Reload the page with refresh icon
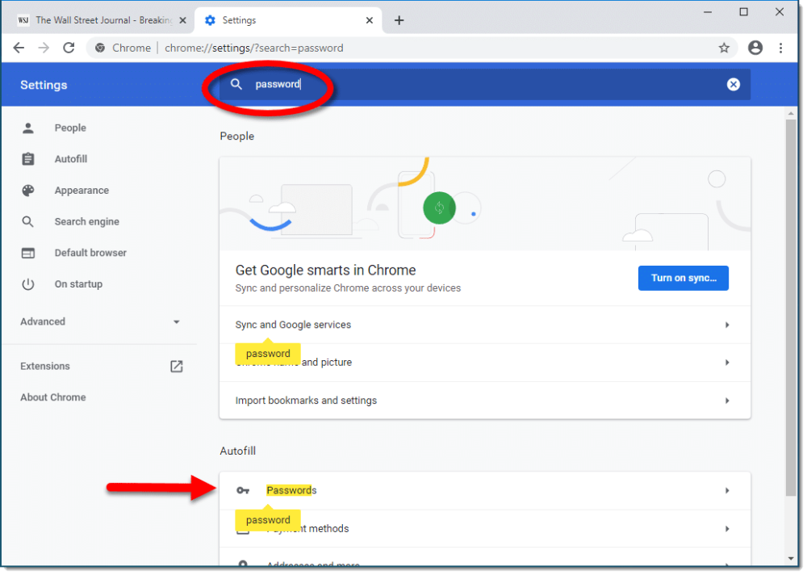807x575 pixels. coord(69,48)
